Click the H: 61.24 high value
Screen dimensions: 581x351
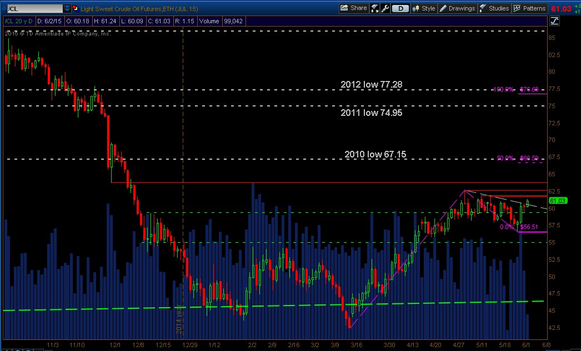coord(106,21)
